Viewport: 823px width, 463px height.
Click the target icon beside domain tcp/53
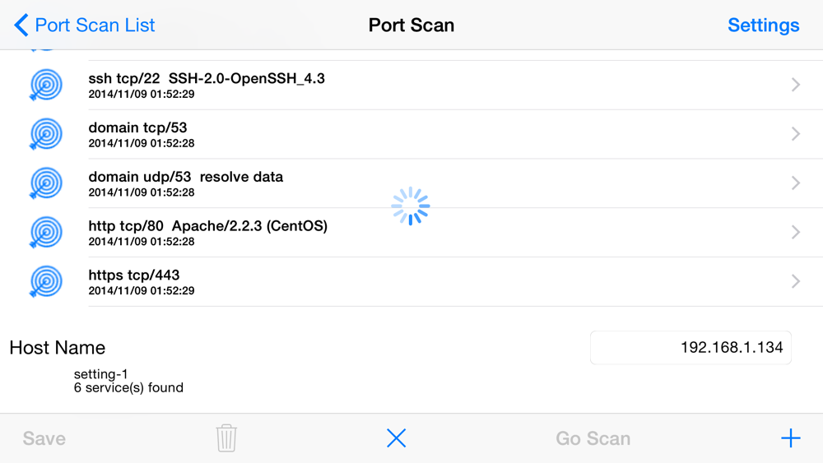[x=46, y=134]
